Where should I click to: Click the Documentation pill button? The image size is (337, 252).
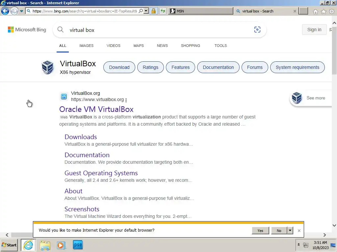(219, 67)
